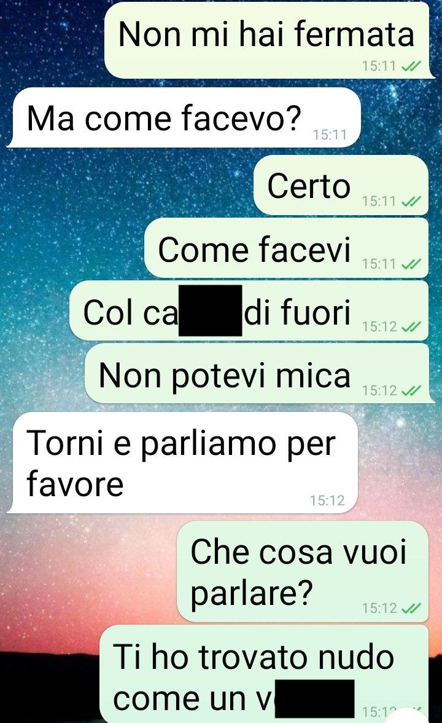Select the 'Come facevi' message bubble

click(x=287, y=248)
